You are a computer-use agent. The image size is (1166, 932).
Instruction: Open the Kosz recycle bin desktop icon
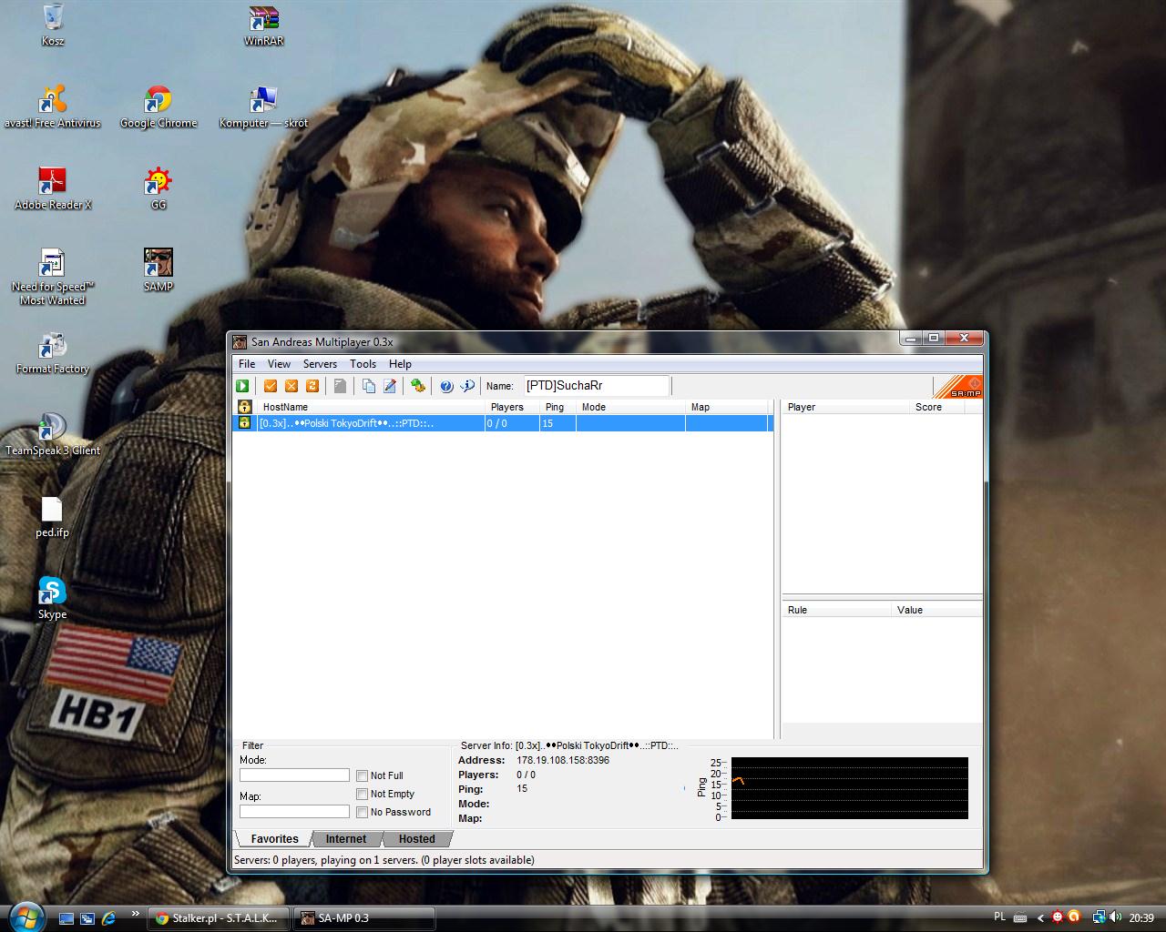(x=53, y=25)
